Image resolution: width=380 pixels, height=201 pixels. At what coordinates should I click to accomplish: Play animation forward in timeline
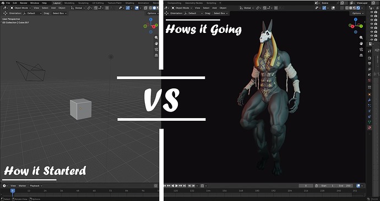pos(176,186)
